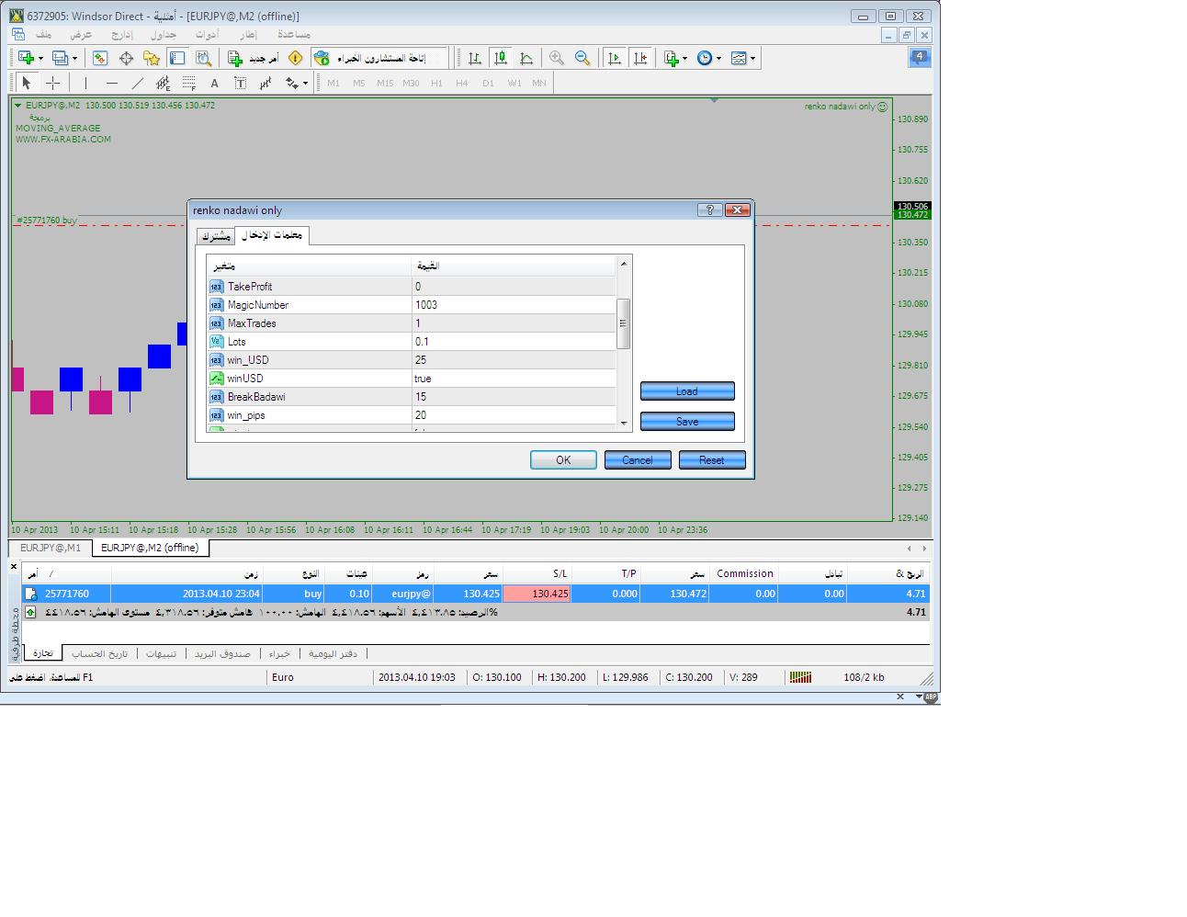
Task: Open the dropdown arrow beside ABP icon
Action: (919, 696)
